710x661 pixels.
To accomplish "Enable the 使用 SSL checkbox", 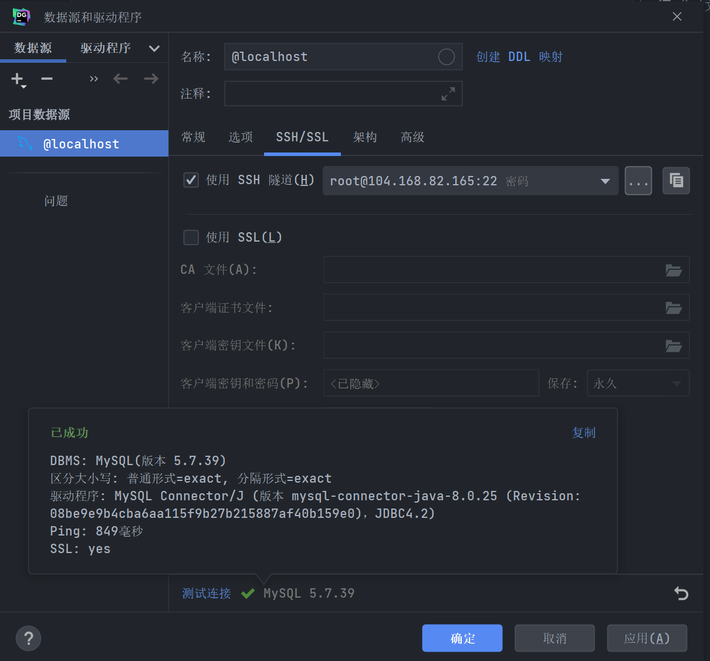I will point(191,237).
